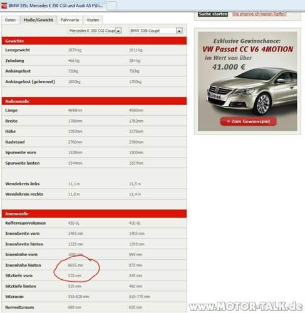Screen dimensions: 305x313
Task: Click the BMW Wendekreis rechts value 11,4 m
Action: coord(135,194)
